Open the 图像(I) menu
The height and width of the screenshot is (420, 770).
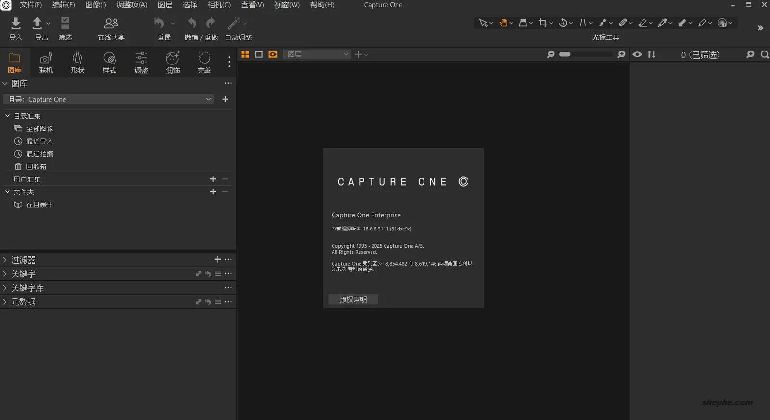(95, 5)
